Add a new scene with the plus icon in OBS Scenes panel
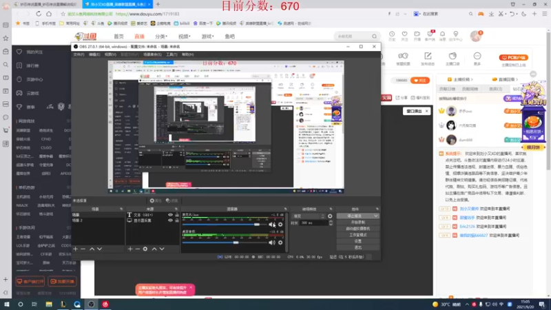 [x=75, y=249]
